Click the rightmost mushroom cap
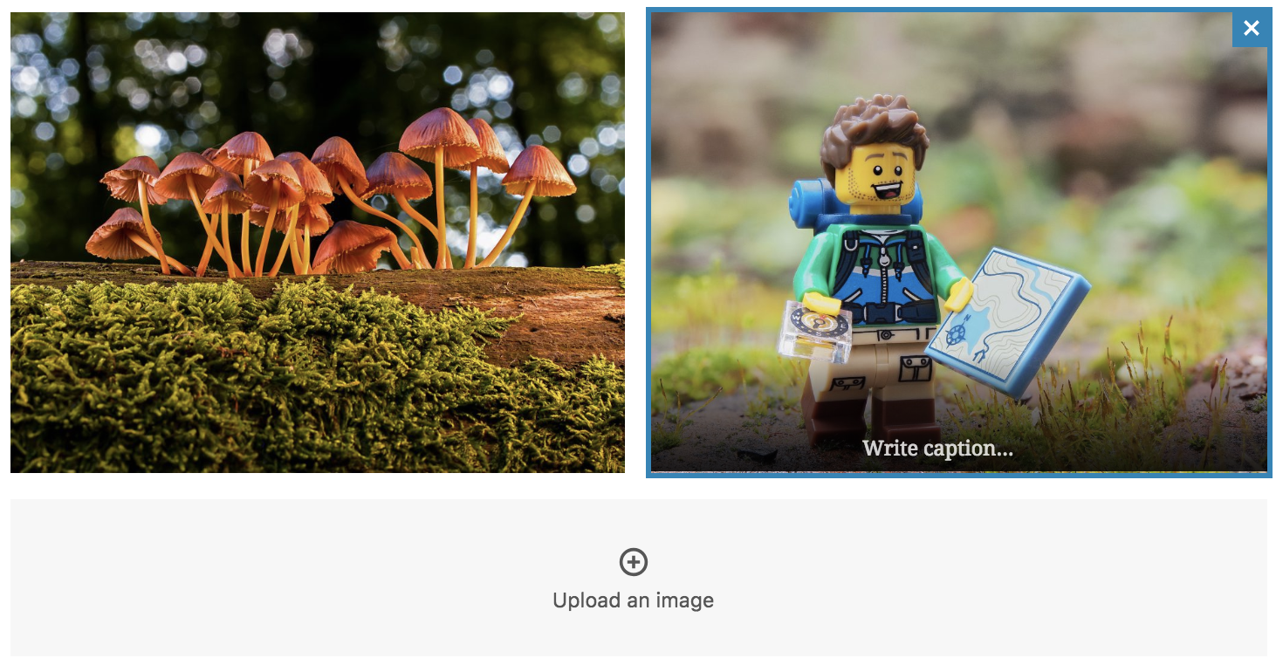 click(x=539, y=171)
